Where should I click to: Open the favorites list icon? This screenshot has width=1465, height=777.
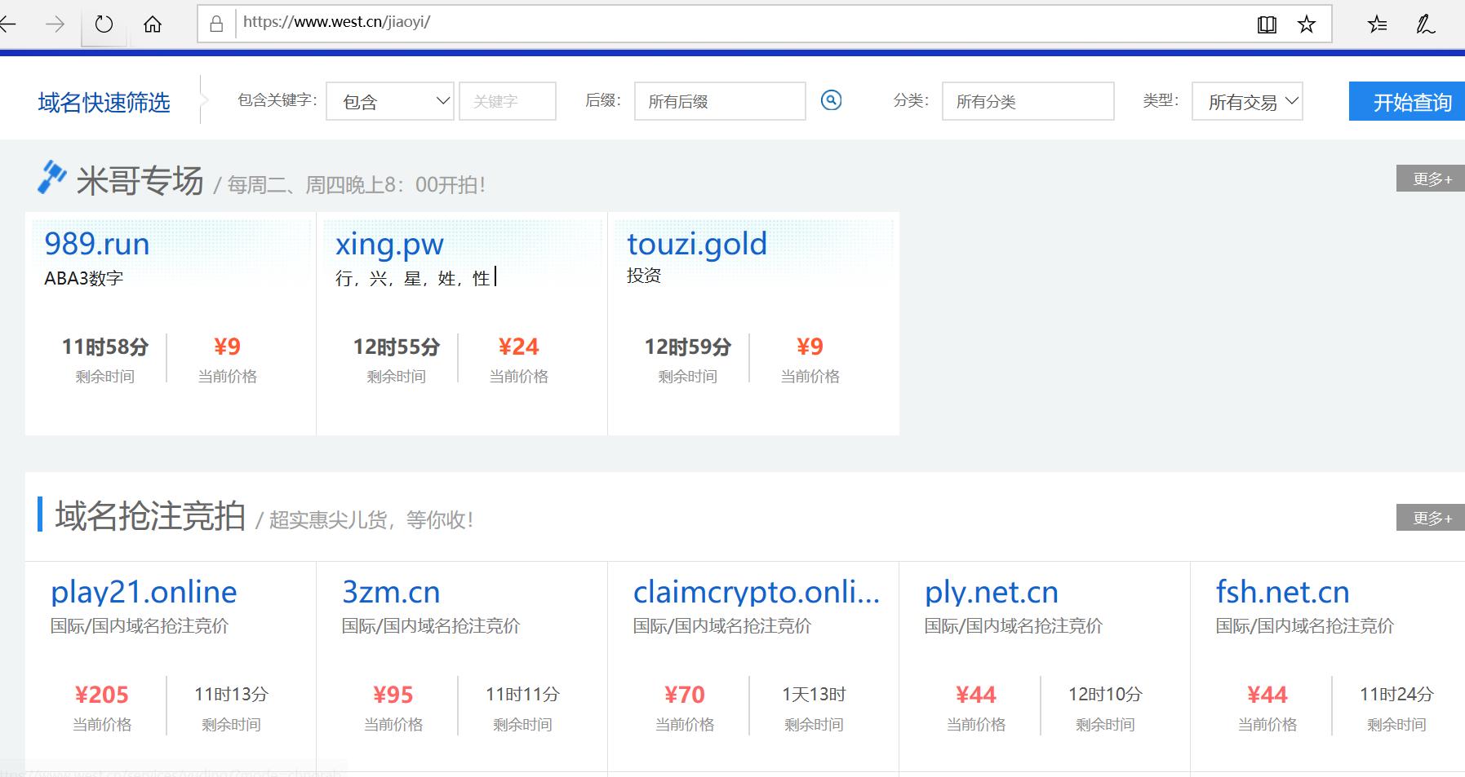(1377, 24)
